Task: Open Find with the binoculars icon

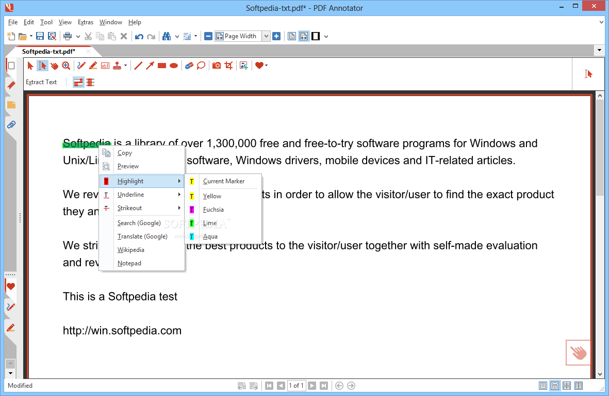Action: point(167,36)
